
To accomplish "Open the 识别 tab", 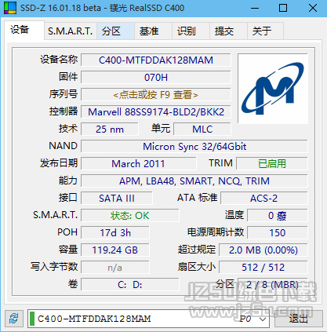I will tap(191, 31).
